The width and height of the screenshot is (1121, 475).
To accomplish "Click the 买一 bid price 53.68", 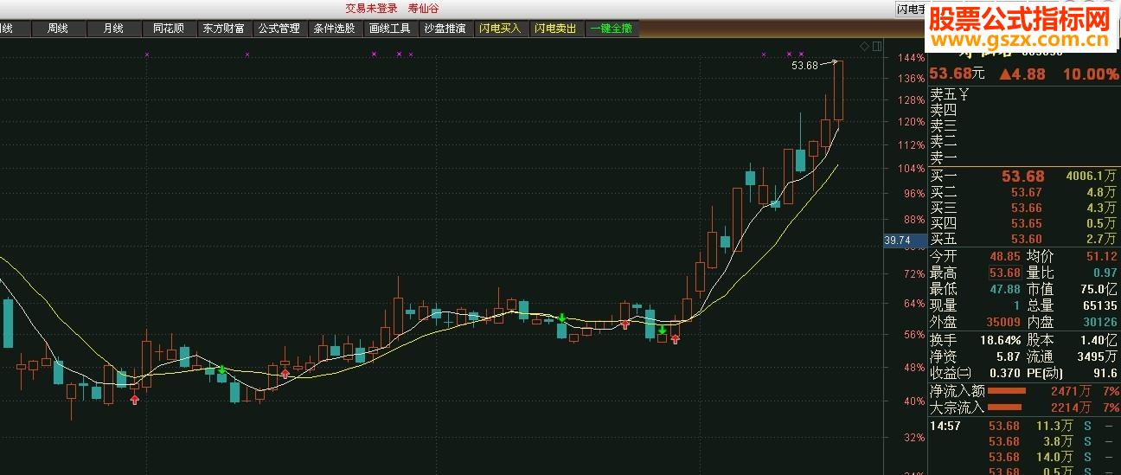I will click(1023, 177).
